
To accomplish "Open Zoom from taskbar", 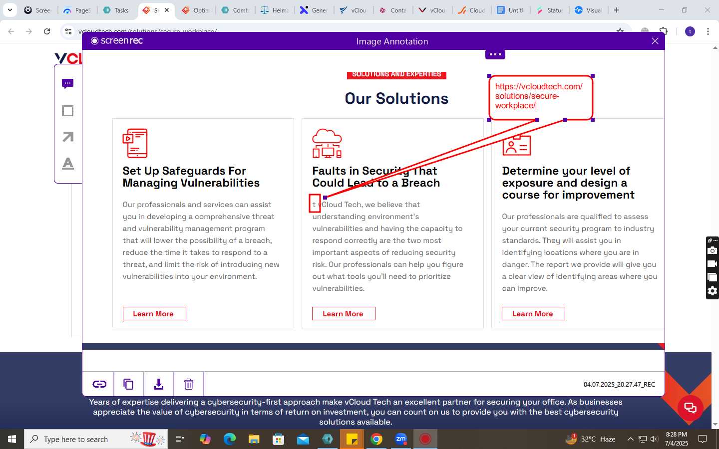I will 401,439.
